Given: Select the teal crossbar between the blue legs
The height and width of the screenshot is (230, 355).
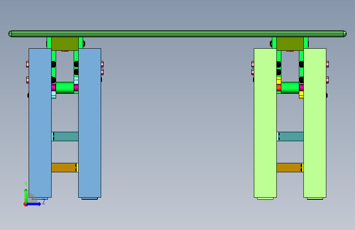Looking at the screenshot, I should coord(66,137).
